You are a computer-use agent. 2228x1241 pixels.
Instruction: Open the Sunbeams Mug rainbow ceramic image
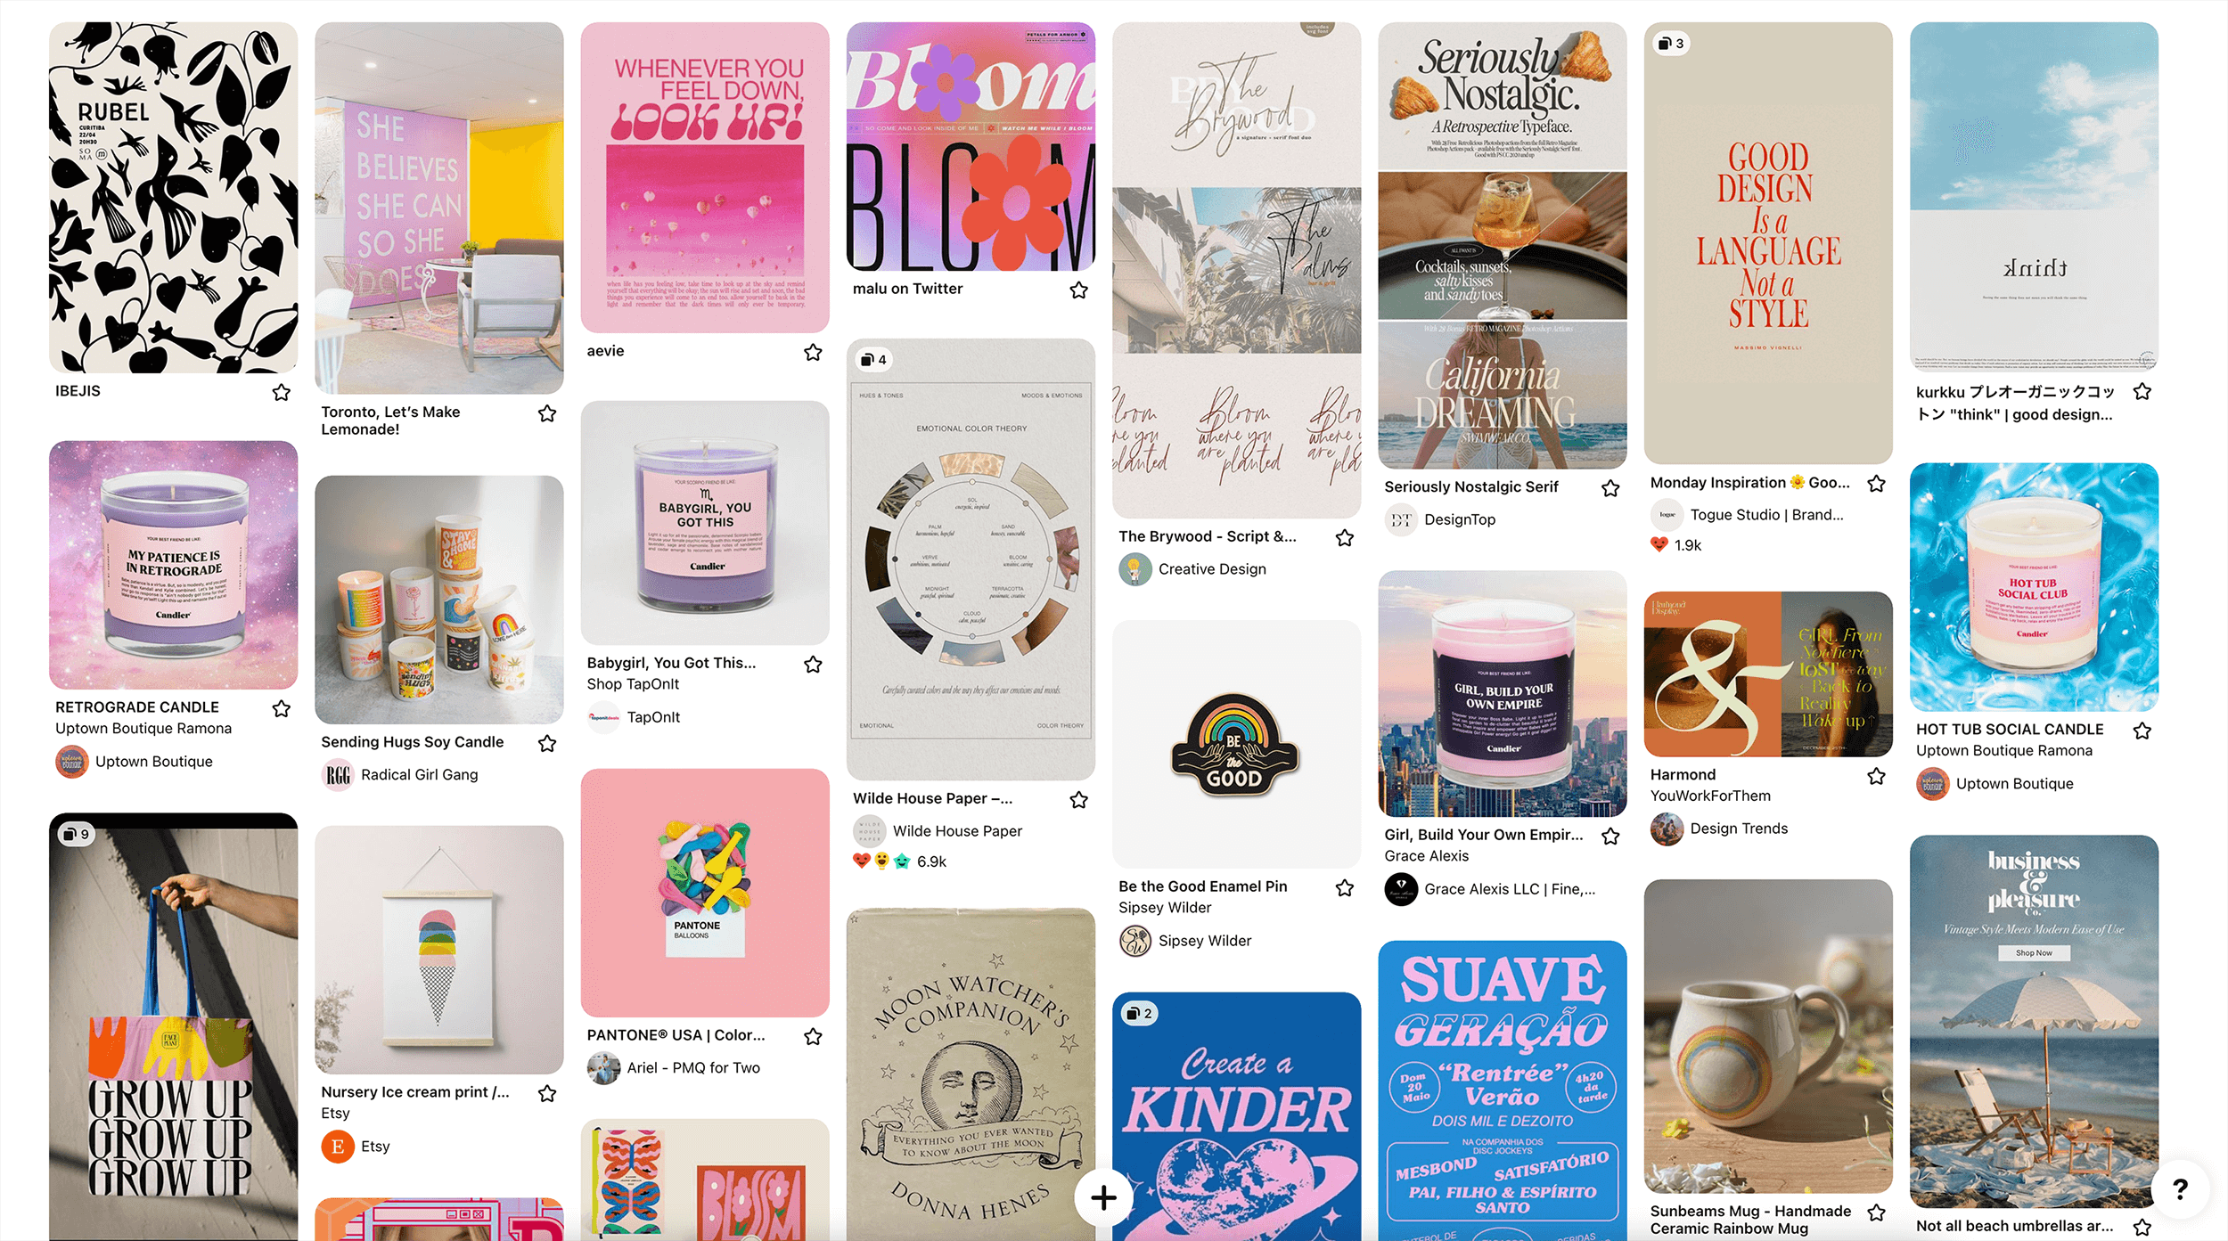click(1768, 1036)
